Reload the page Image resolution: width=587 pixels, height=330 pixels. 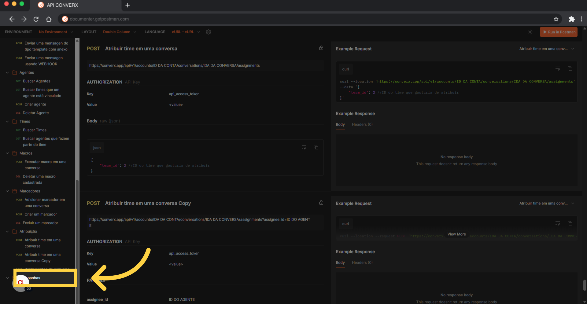pos(36,19)
